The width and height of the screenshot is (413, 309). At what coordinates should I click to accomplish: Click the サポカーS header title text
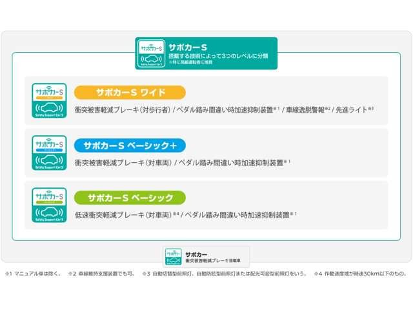click(187, 47)
